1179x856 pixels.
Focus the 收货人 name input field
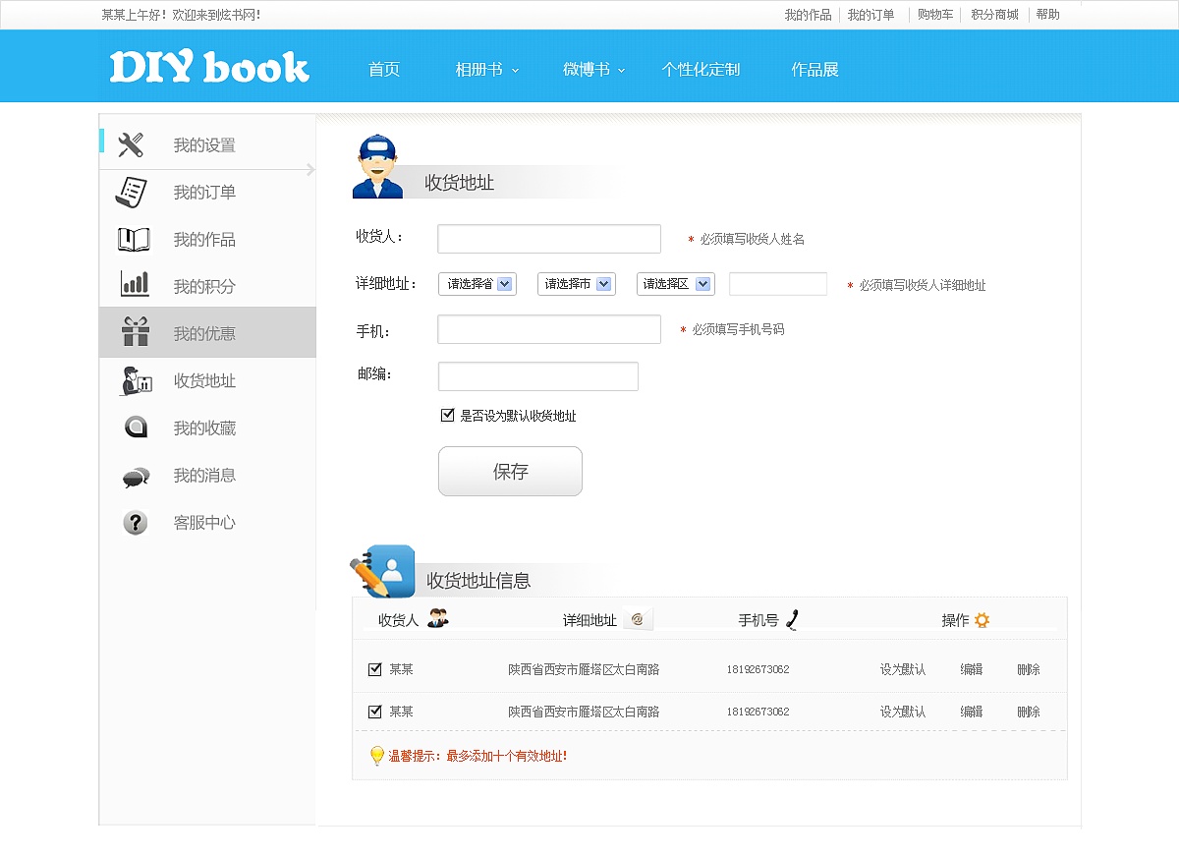549,239
